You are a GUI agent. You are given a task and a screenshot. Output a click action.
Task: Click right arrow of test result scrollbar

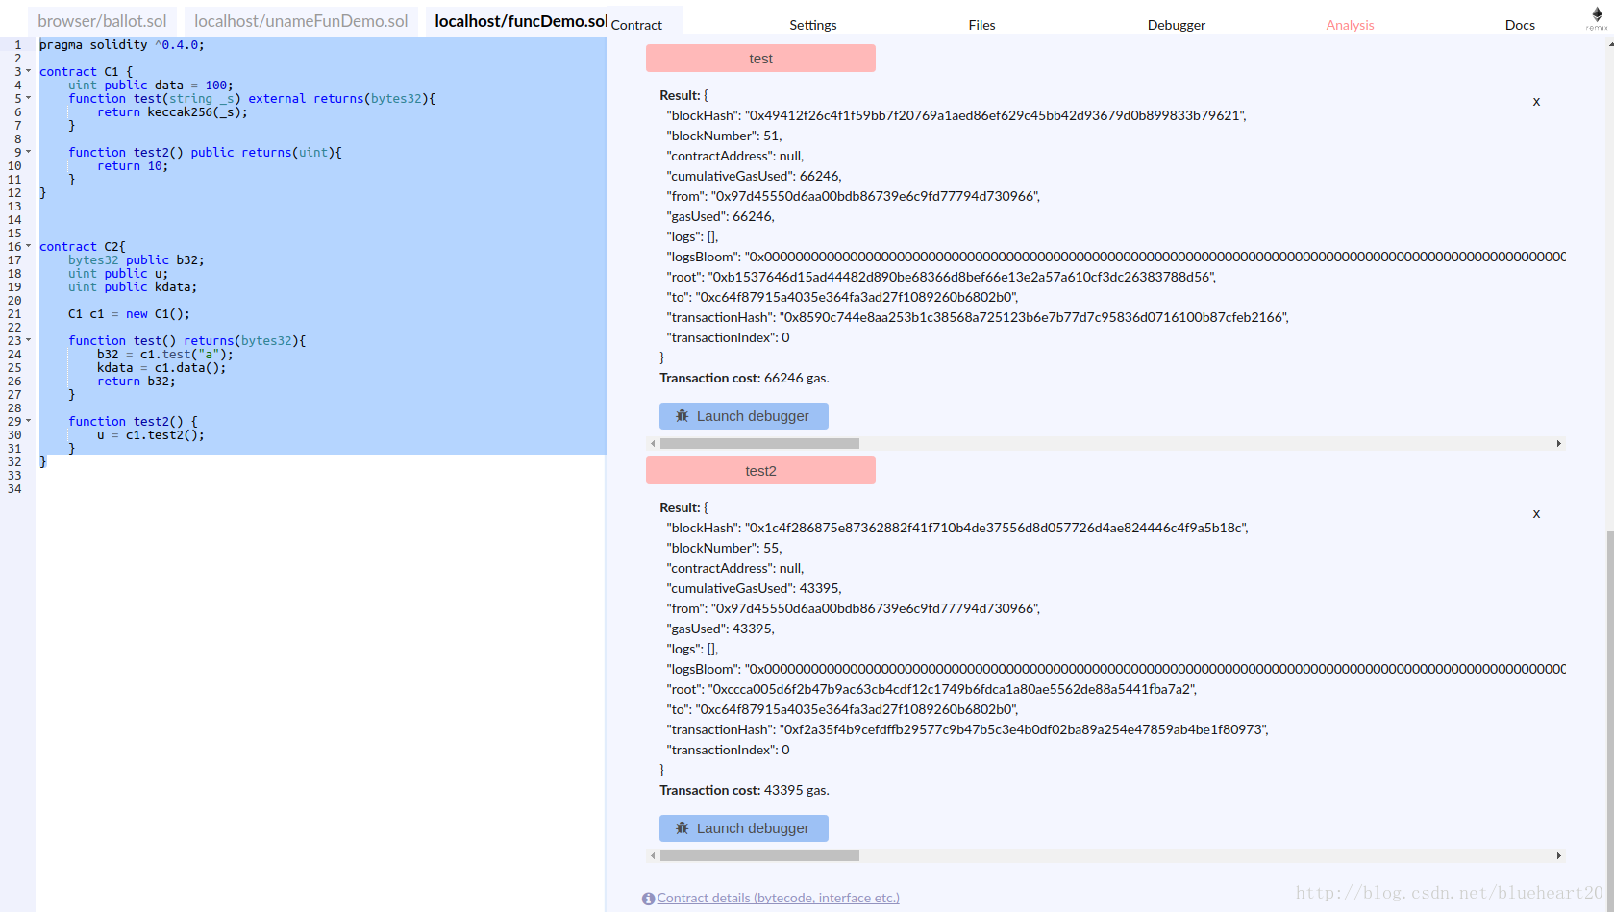click(x=1559, y=444)
